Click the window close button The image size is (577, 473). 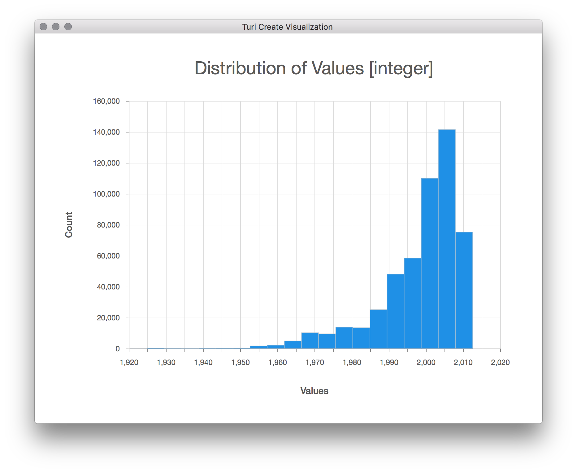[43, 27]
